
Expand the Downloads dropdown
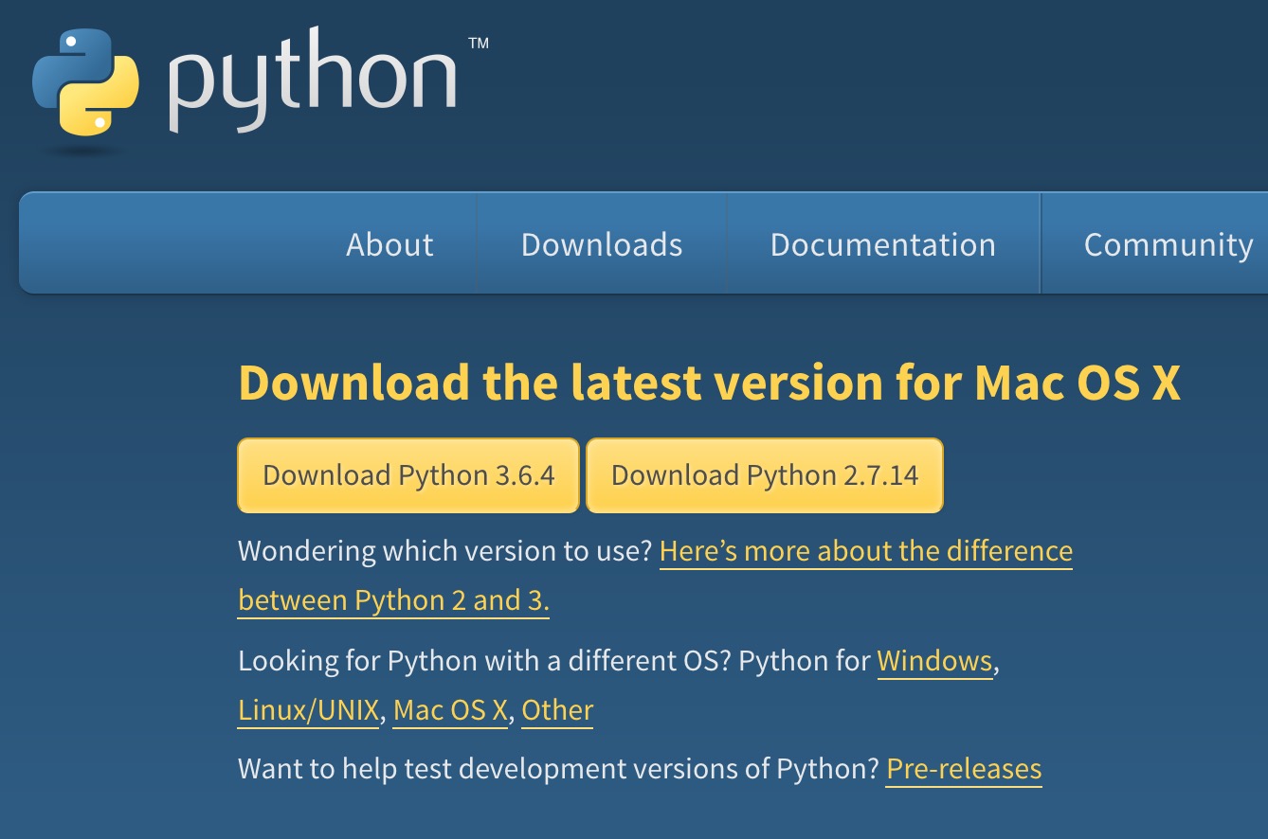(x=601, y=243)
